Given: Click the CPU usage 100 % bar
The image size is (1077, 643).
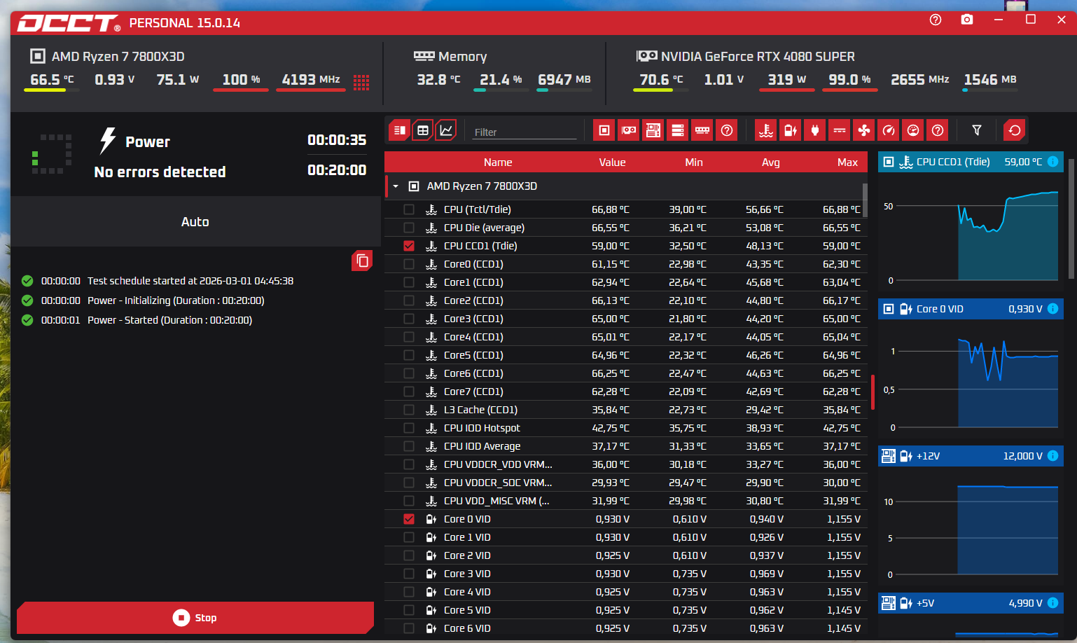Looking at the screenshot, I should coord(241,90).
